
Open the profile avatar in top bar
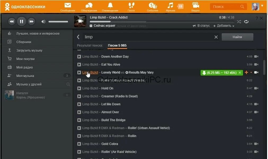tap(256, 7)
